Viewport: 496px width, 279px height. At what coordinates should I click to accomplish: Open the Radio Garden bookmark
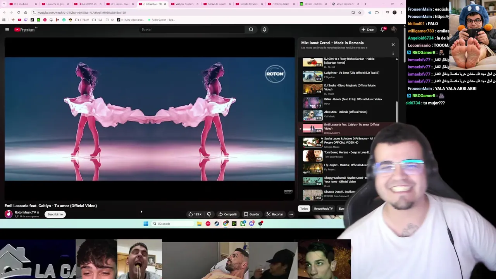[x=161, y=20]
